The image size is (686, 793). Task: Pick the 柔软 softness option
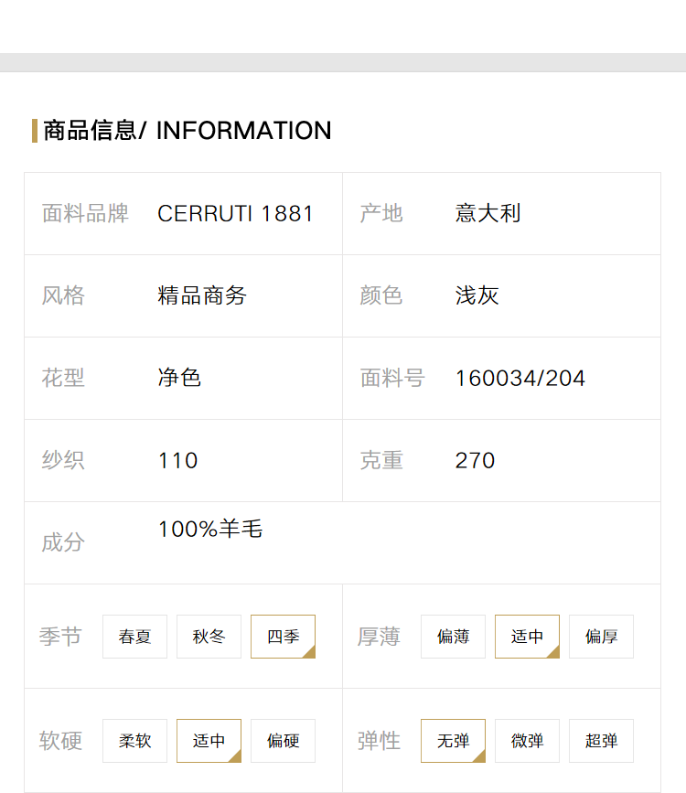point(134,741)
